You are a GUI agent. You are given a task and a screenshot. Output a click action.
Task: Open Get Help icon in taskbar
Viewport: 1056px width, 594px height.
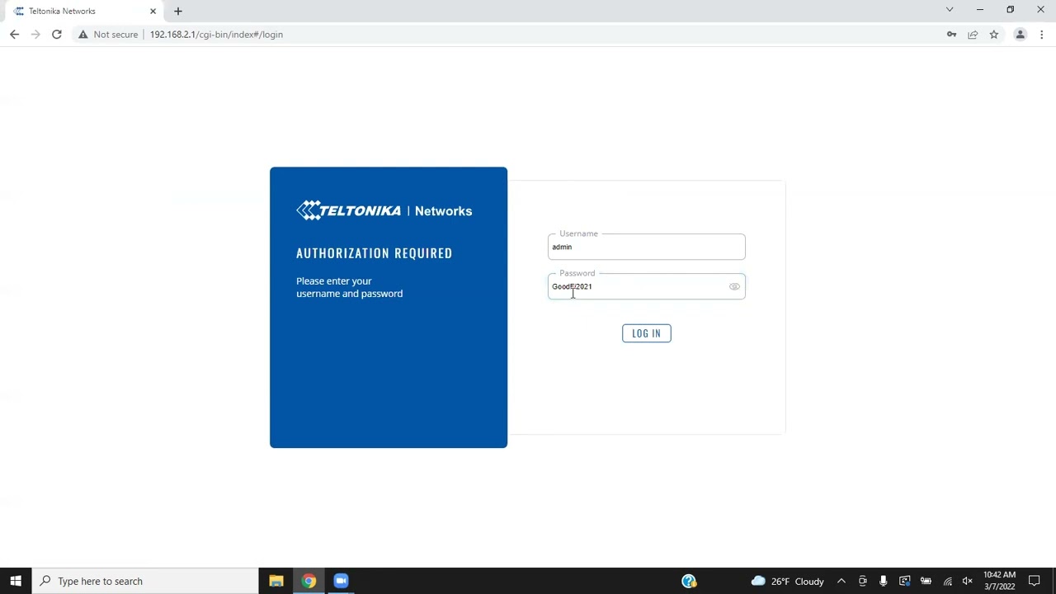[689, 581]
